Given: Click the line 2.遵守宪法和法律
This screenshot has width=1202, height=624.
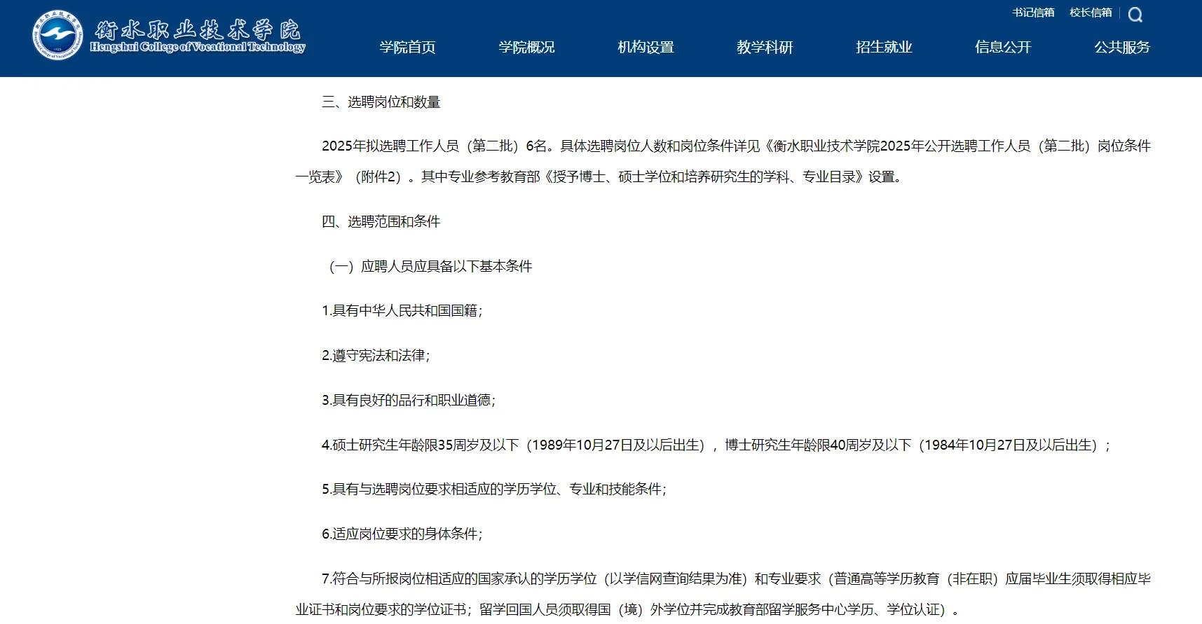Looking at the screenshot, I should (376, 355).
